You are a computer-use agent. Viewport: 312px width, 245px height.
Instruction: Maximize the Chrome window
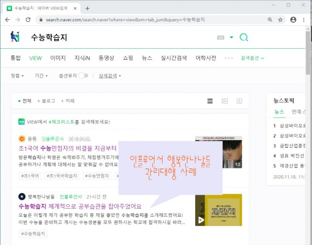(289, 5)
